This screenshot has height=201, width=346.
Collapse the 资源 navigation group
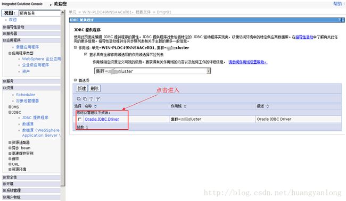4,88
